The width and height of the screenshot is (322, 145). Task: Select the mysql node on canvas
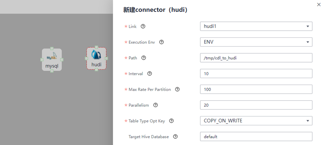click(52, 60)
